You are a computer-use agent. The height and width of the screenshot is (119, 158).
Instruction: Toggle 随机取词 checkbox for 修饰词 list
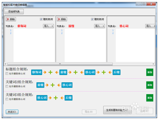[x=41, y=19]
